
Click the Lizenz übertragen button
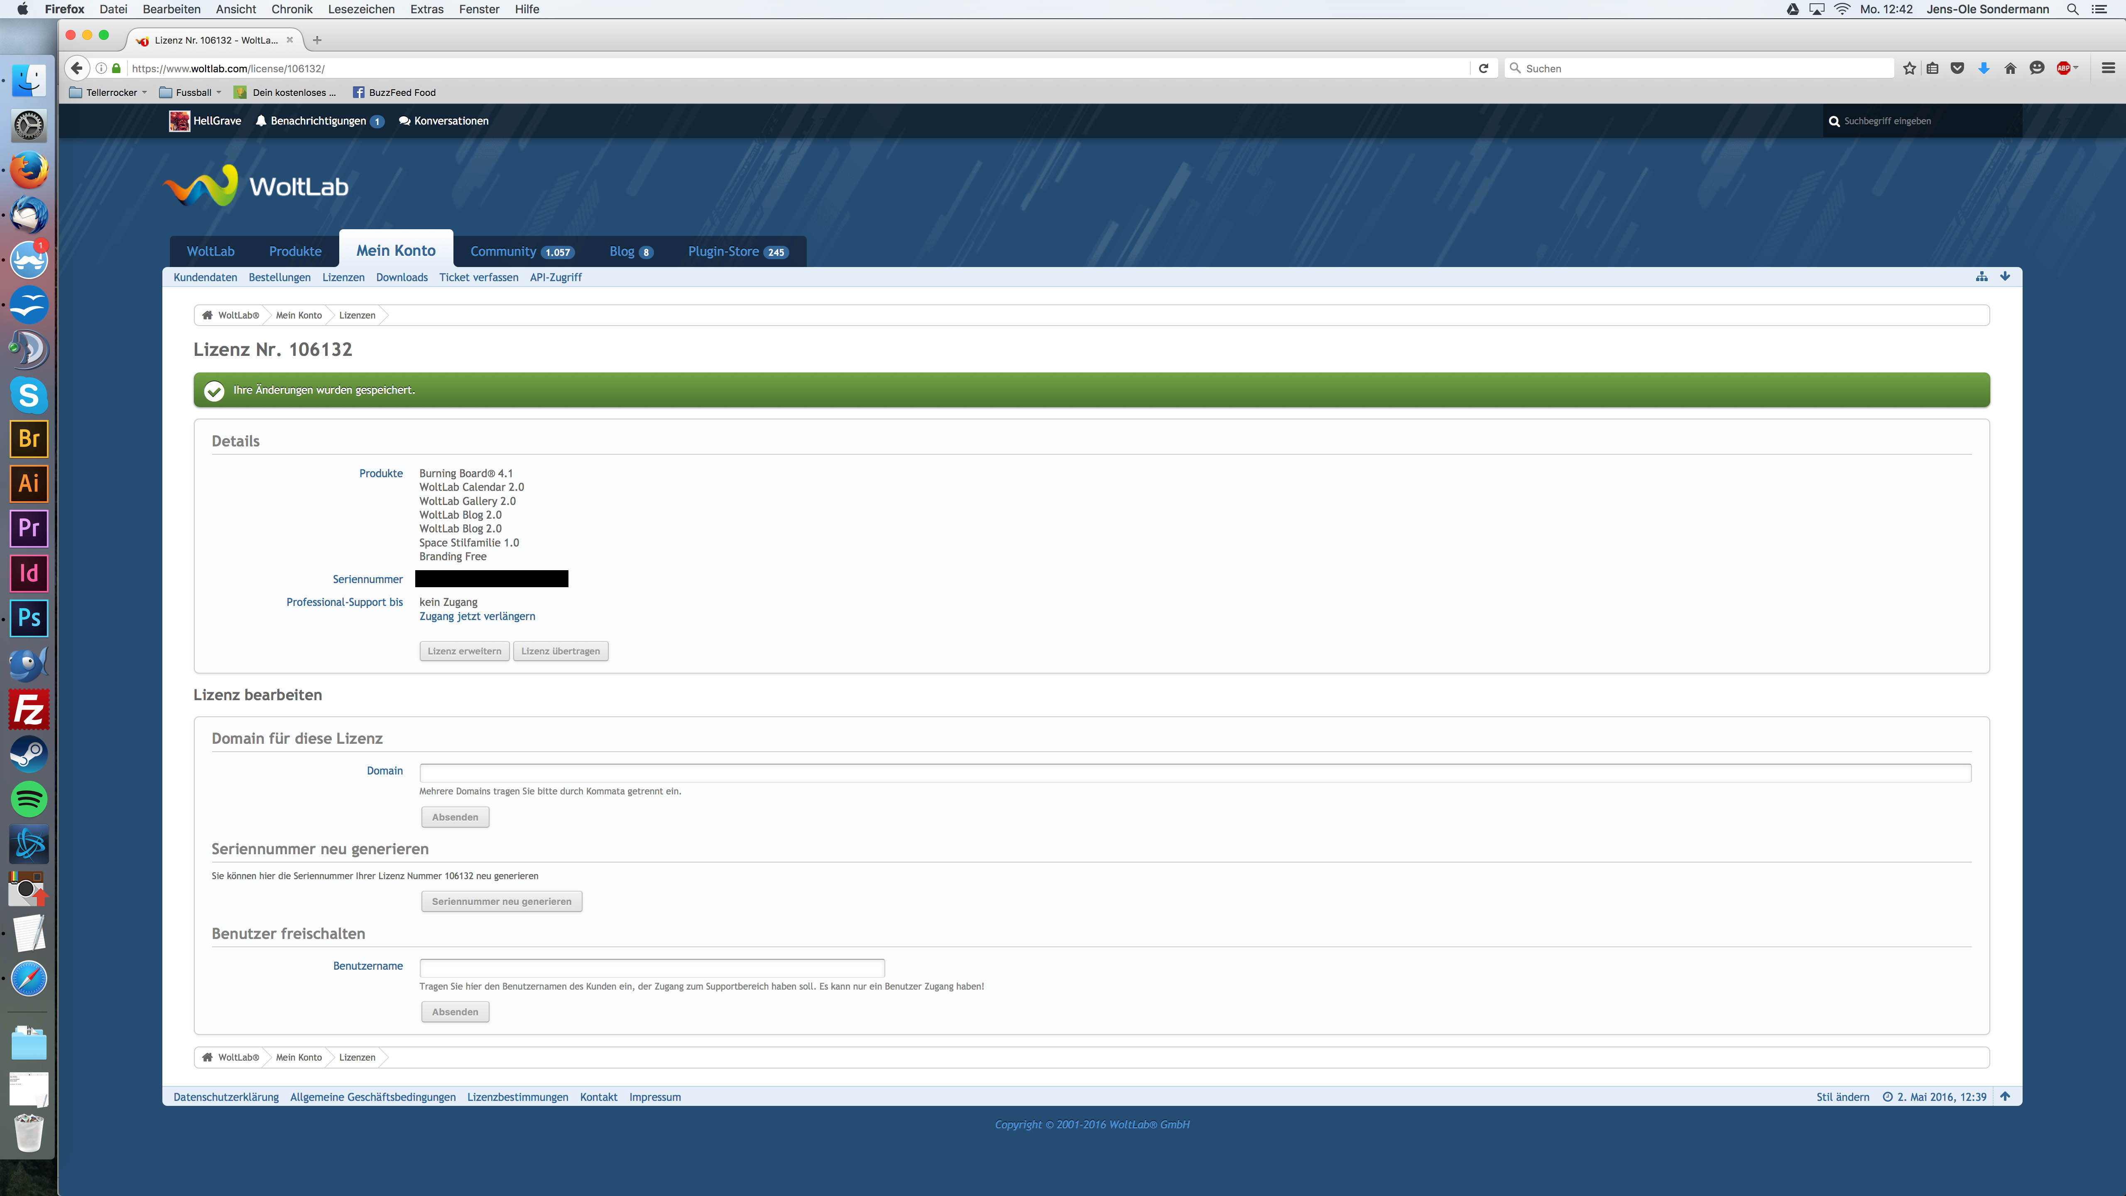(561, 651)
